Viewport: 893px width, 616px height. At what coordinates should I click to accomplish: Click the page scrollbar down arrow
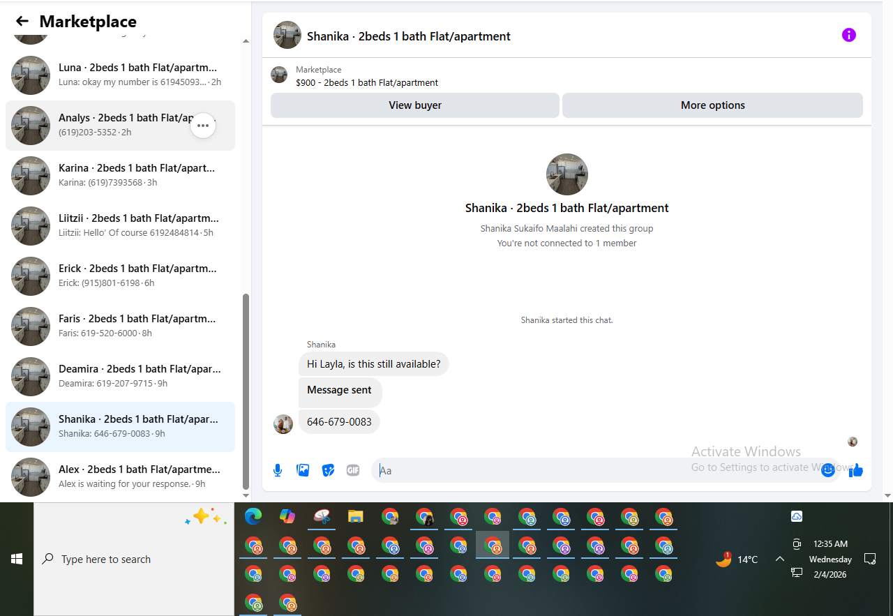click(887, 495)
